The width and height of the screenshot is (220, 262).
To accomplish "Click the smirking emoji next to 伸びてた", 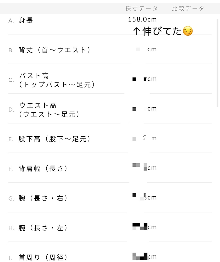I will 188,31.
